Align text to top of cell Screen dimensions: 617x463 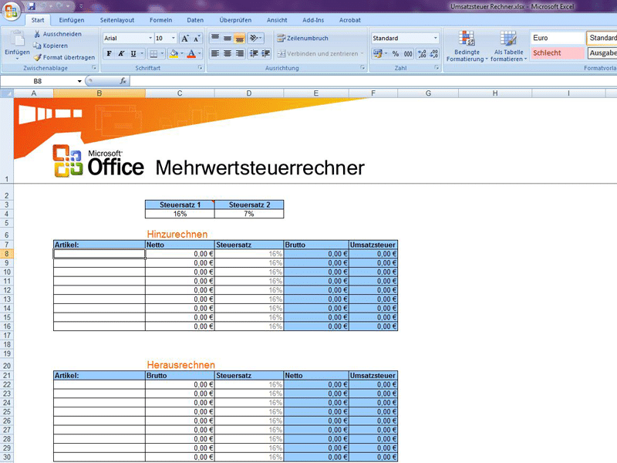pyautogui.click(x=215, y=38)
